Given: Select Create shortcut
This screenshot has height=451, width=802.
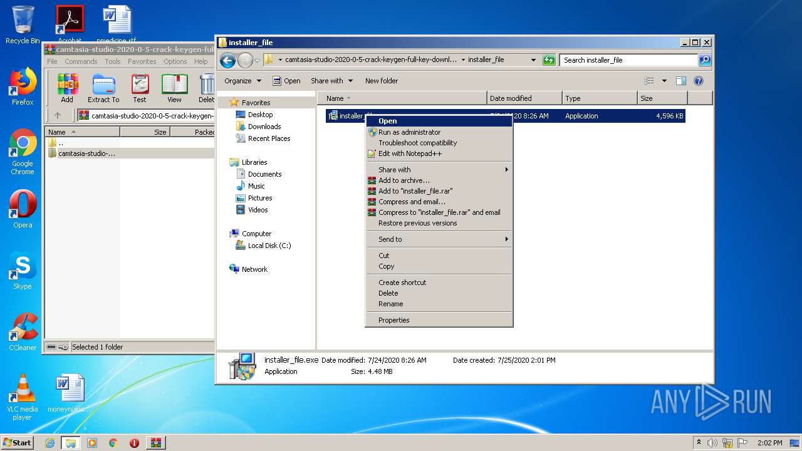Looking at the screenshot, I should pyautogui.click(x=439, y=283).
